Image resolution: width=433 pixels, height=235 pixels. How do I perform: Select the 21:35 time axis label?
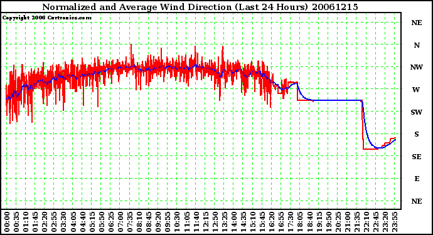point(357,222)
